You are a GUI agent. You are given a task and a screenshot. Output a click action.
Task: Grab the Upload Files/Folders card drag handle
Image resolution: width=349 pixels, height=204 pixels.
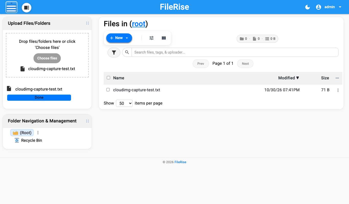pos(87,23)
